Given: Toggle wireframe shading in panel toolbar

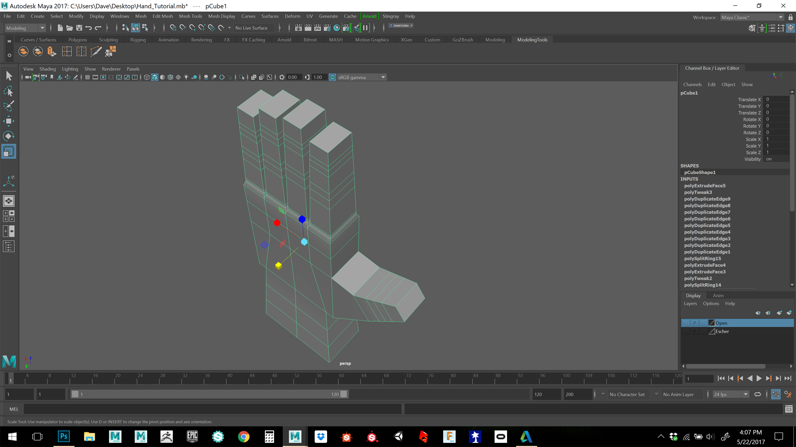Looking at the screenshot, I should (x=147, y=77).
